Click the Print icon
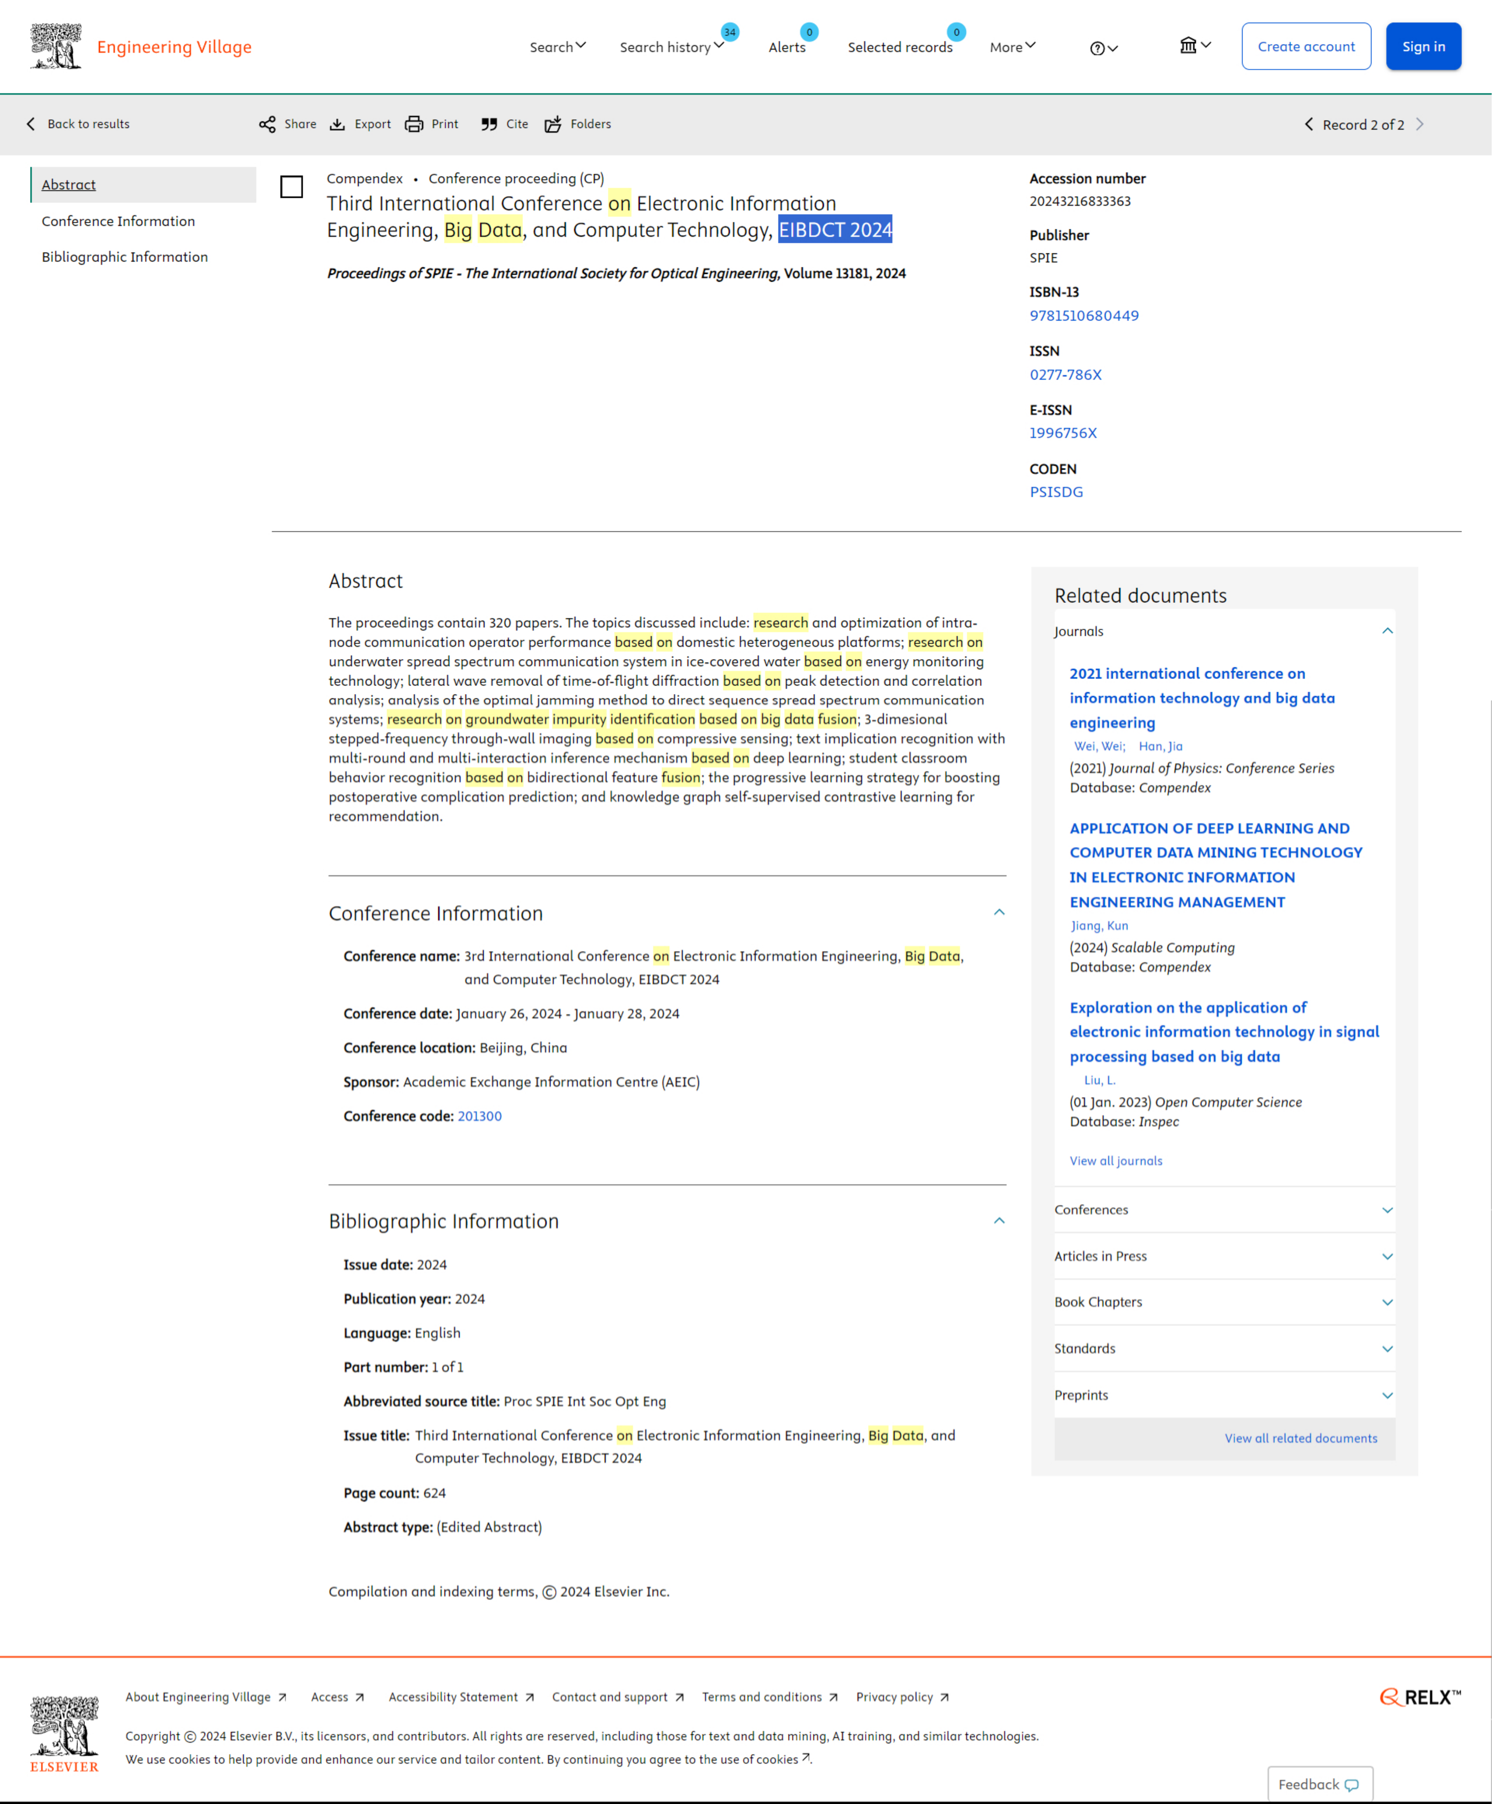1492x1804 pixels. (x=414, y=124)
